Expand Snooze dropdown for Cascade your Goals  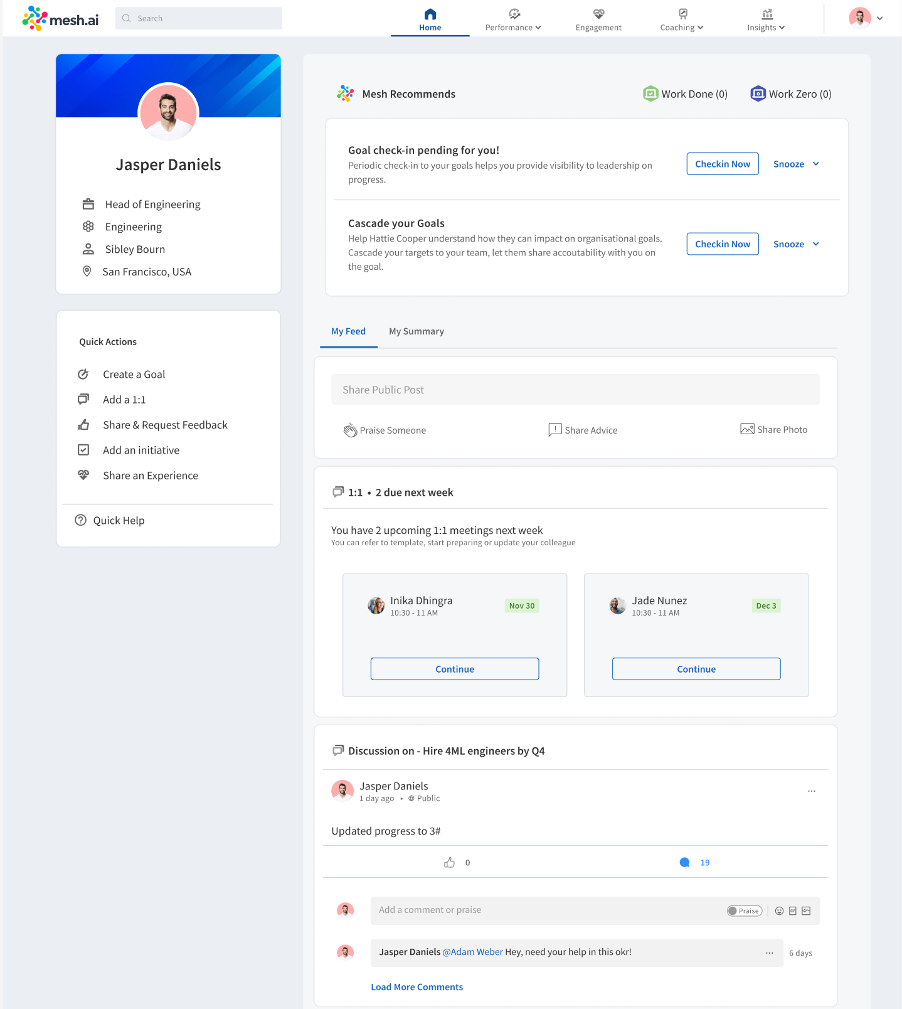tap(796, 244)
